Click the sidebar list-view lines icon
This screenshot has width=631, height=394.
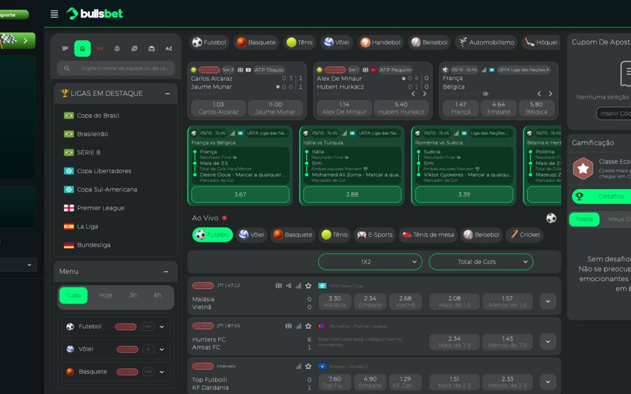click(65, 49)
